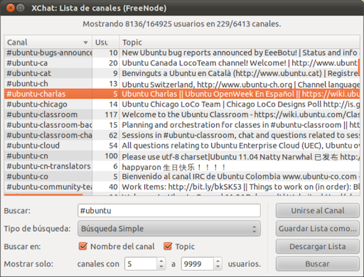Select the #ubuntu-cat channel row
The height and width of the screenshot is (277, 364).
point(182,73)
